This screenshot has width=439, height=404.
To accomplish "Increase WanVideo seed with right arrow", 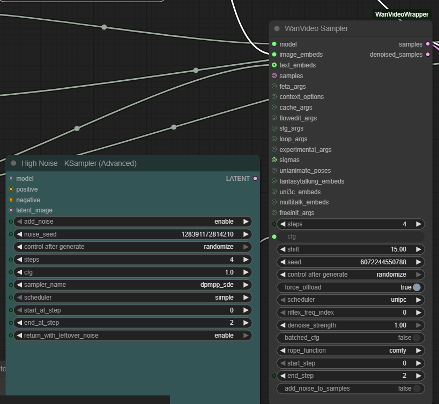I will pyautogui.click(x=419, y=262).
